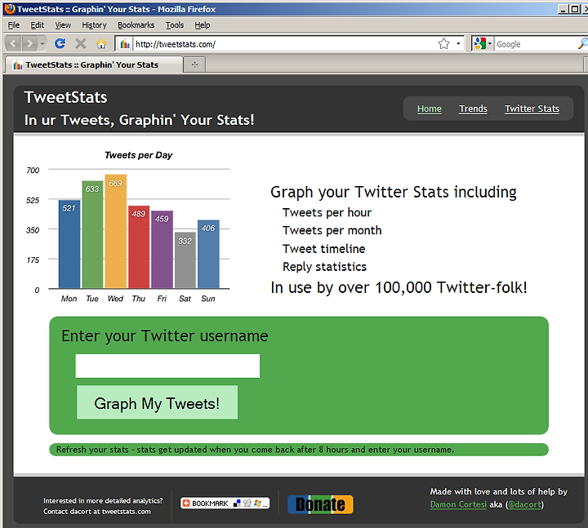Click the Tweets per Day chart title
The image size is (588, 528).
138,155
